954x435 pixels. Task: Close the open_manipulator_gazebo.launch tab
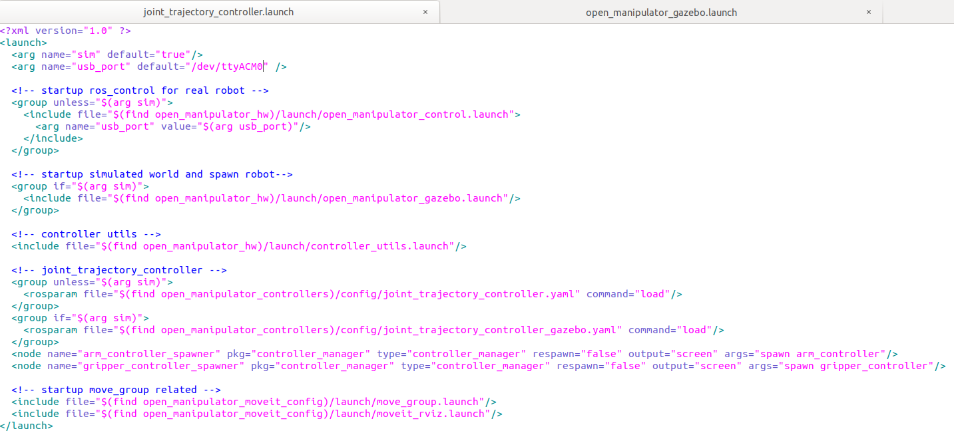pos(868,12)
